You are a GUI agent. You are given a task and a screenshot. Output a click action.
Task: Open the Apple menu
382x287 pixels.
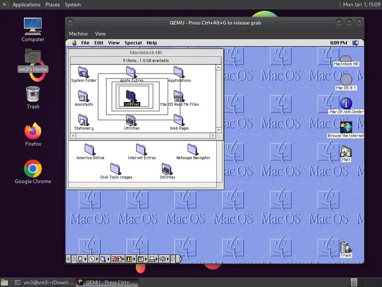74,43
